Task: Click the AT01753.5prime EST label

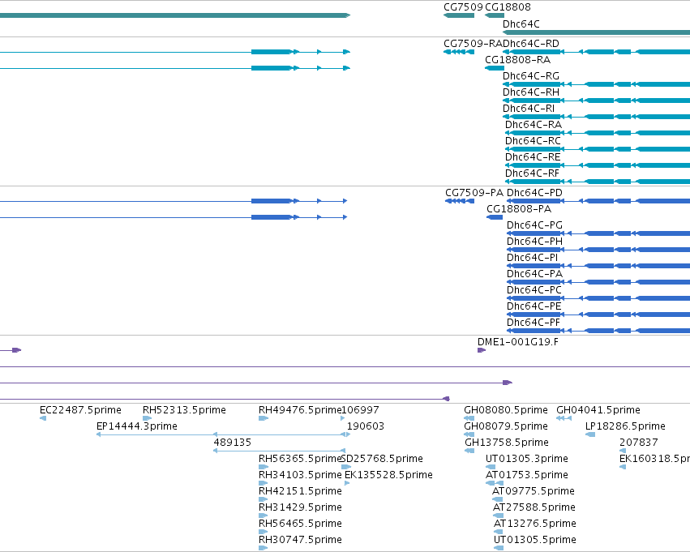Action: [x=527, y=475]
